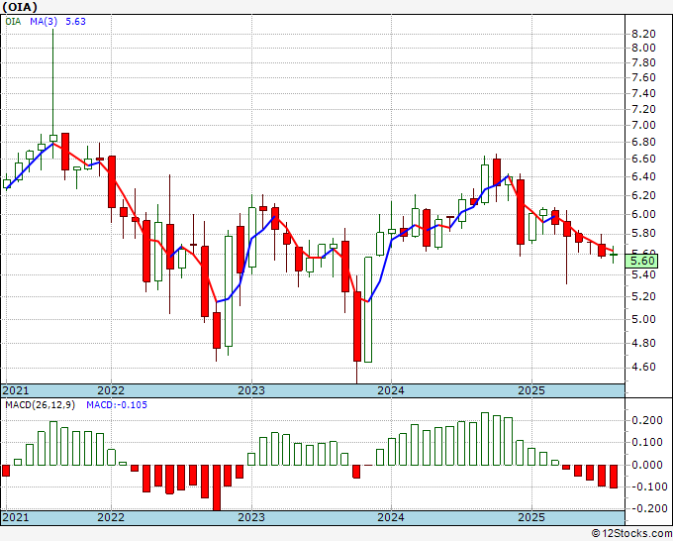This screenshot has width=673, height=541.
Task: Click the MACD:-0.105 value label
Action: (x=117, y=405)
